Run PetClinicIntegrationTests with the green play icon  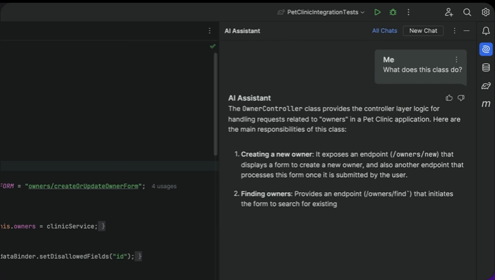377,12
